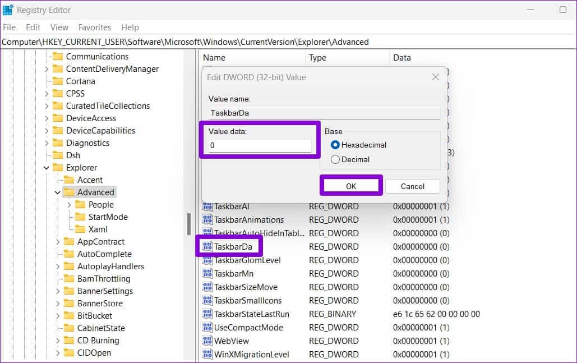The width and height of the screenshot is (577, 363).
Task: Click the UseCompactMode DWORD icon
Action: pyautogui.click(x=207, y=327)
